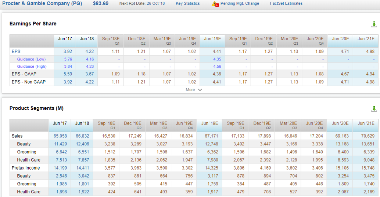The width and height of the screenshot is (380, 197).
Task: Click the Mar '19E Q3 header in EPS table
Action: pos(162,41)
